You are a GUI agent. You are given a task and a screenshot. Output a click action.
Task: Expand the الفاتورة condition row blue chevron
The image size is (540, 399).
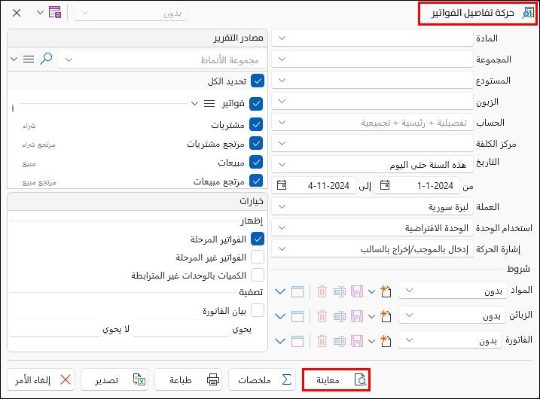tap(280, 341)
